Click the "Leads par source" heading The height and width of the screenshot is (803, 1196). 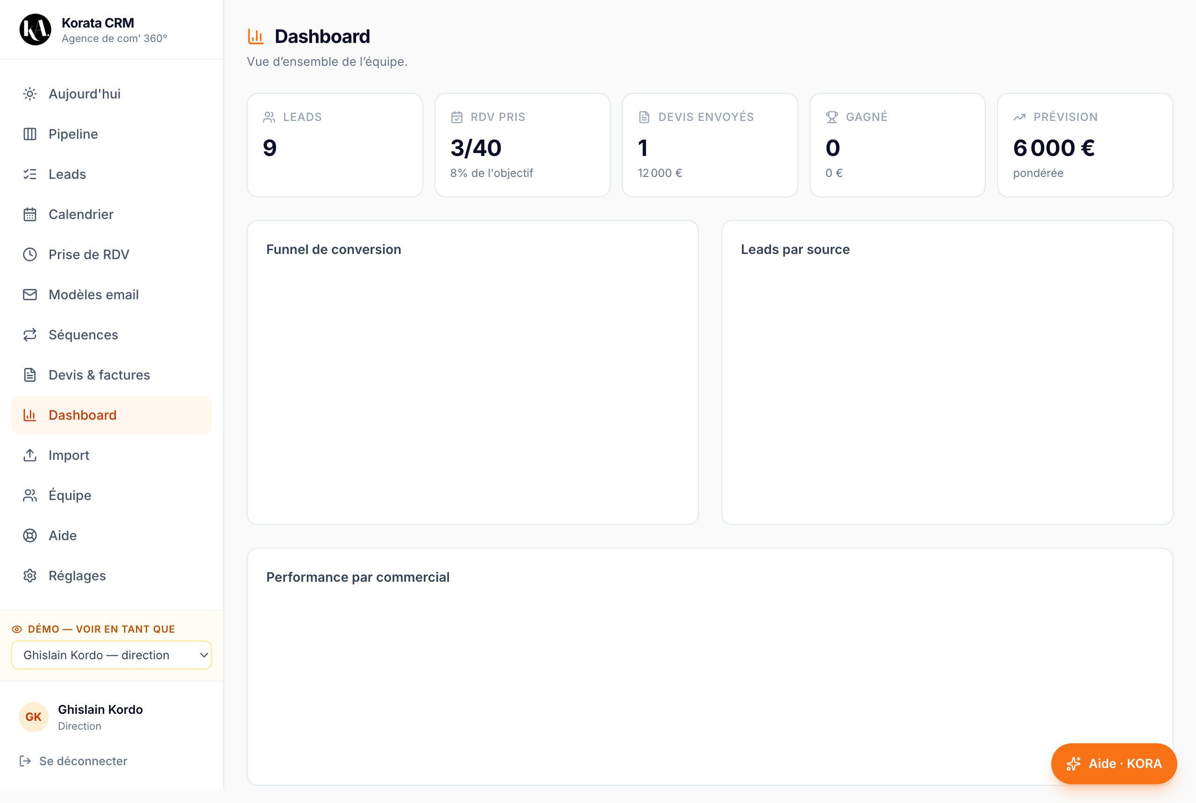tap(795, 249)
